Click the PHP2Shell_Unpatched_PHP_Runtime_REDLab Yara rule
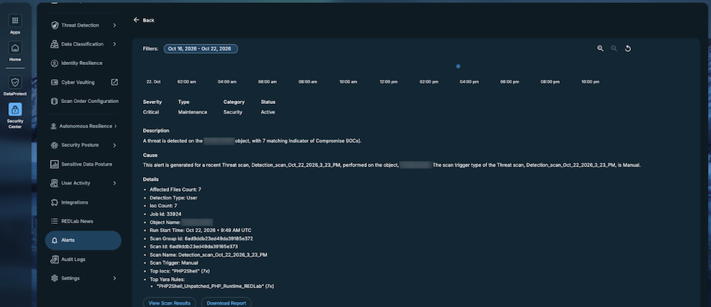Viewport: 711px width, 307px height. pos(216,286)
